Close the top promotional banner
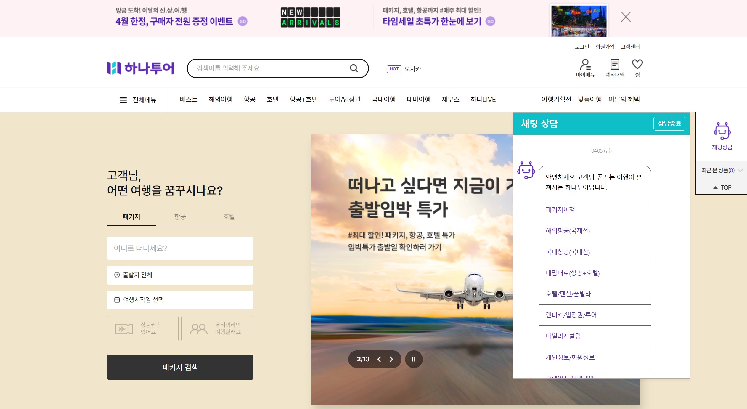This screenshot has height=409, width=747. click(x=626, y=17)
